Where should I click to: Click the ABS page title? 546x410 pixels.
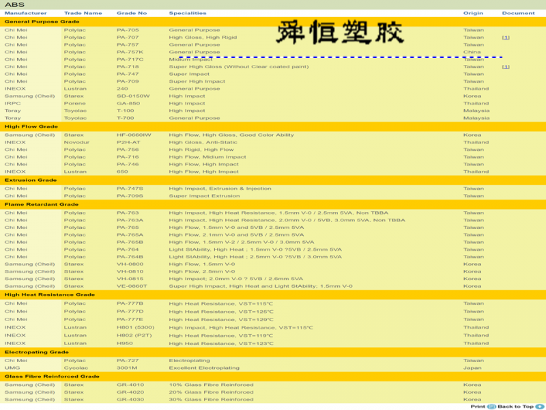pos(14,5)
